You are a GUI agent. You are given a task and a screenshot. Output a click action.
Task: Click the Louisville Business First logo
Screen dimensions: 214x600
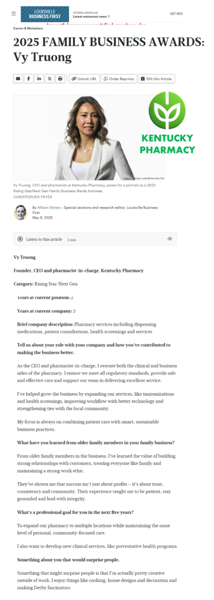(x=44, y=14)
